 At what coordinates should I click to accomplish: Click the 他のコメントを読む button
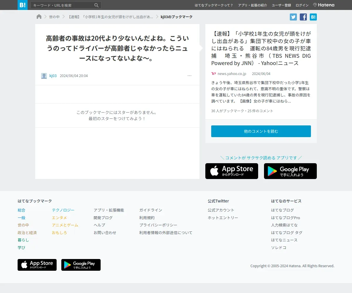pos(261,131)
